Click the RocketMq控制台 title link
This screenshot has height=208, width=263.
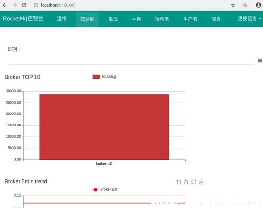pos(23,19)
